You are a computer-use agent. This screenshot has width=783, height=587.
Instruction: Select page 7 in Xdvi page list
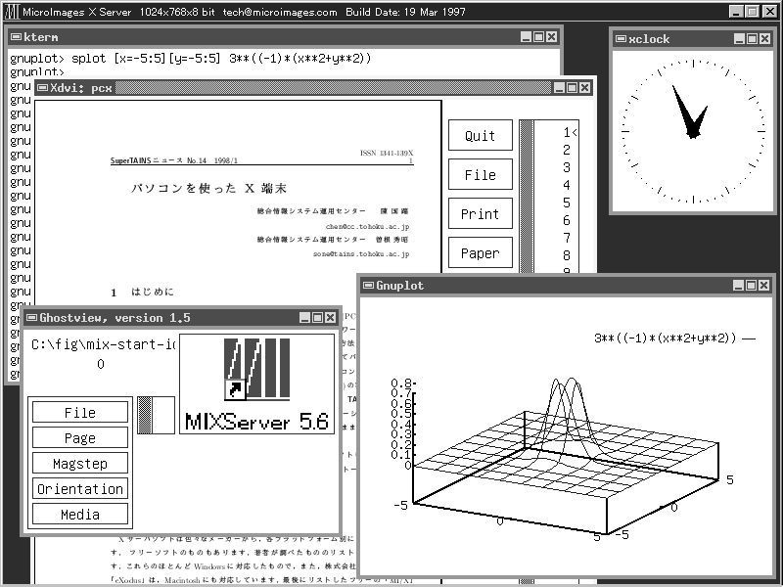567,238
